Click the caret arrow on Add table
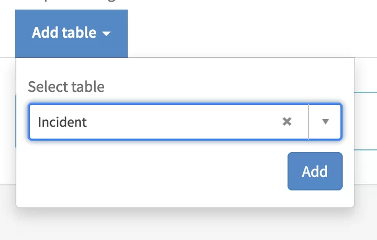Image resolution: width=377 pixels, height=240 pixels. click(107, 34)
